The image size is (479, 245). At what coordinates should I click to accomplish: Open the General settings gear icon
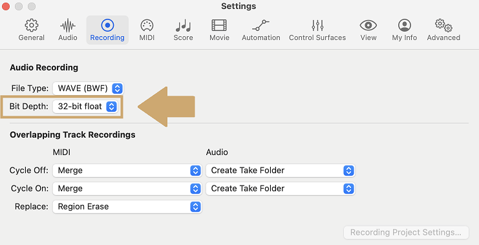point(32,30)
